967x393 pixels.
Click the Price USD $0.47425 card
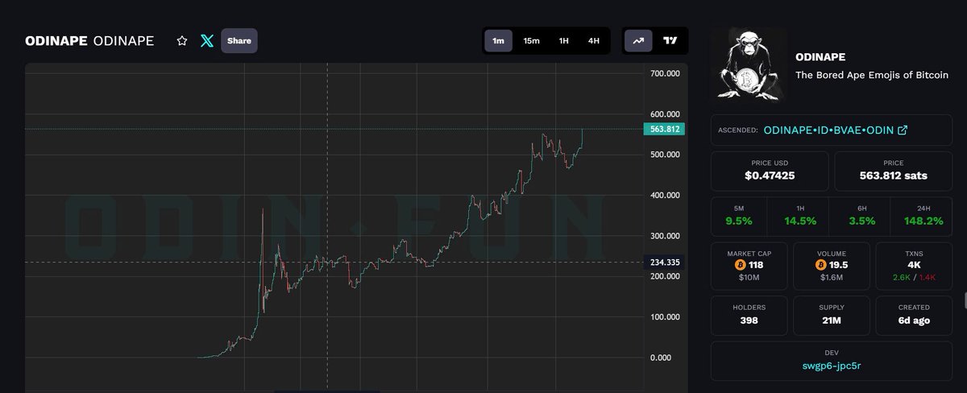pos(770,171)
